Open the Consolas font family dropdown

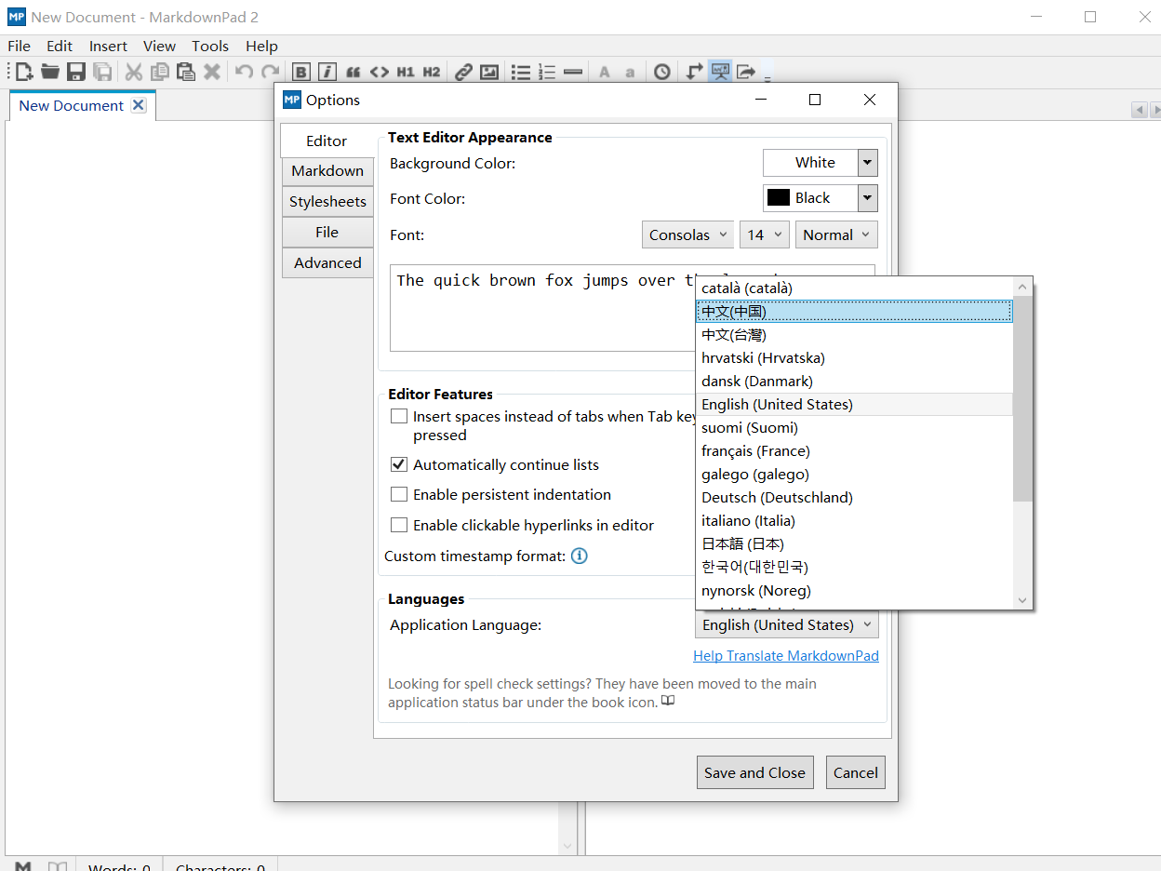click(x=687, y=234)
